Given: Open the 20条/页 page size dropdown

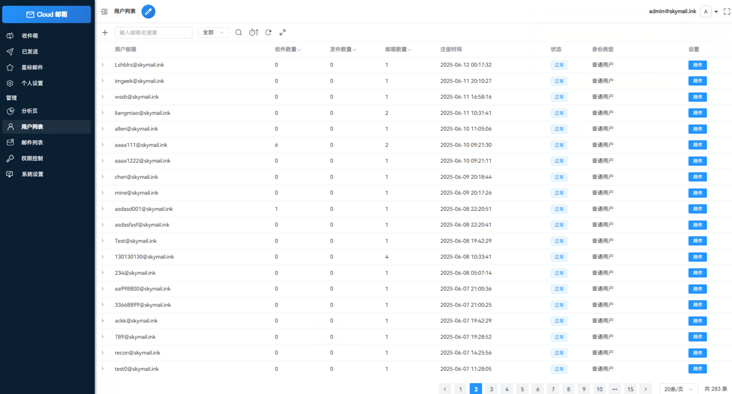Looking at the screenshot, I should coord(678,389).
